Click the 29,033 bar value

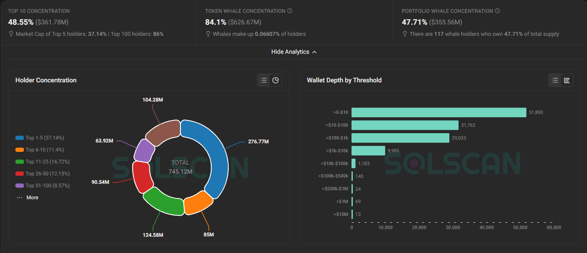[459, 138]
